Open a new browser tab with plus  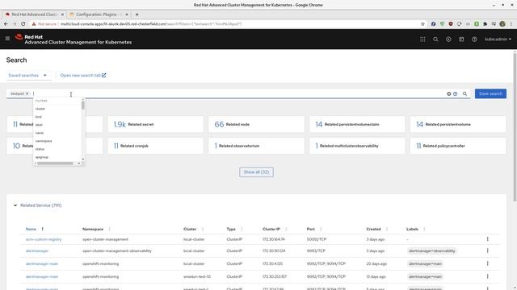[137, 14]
